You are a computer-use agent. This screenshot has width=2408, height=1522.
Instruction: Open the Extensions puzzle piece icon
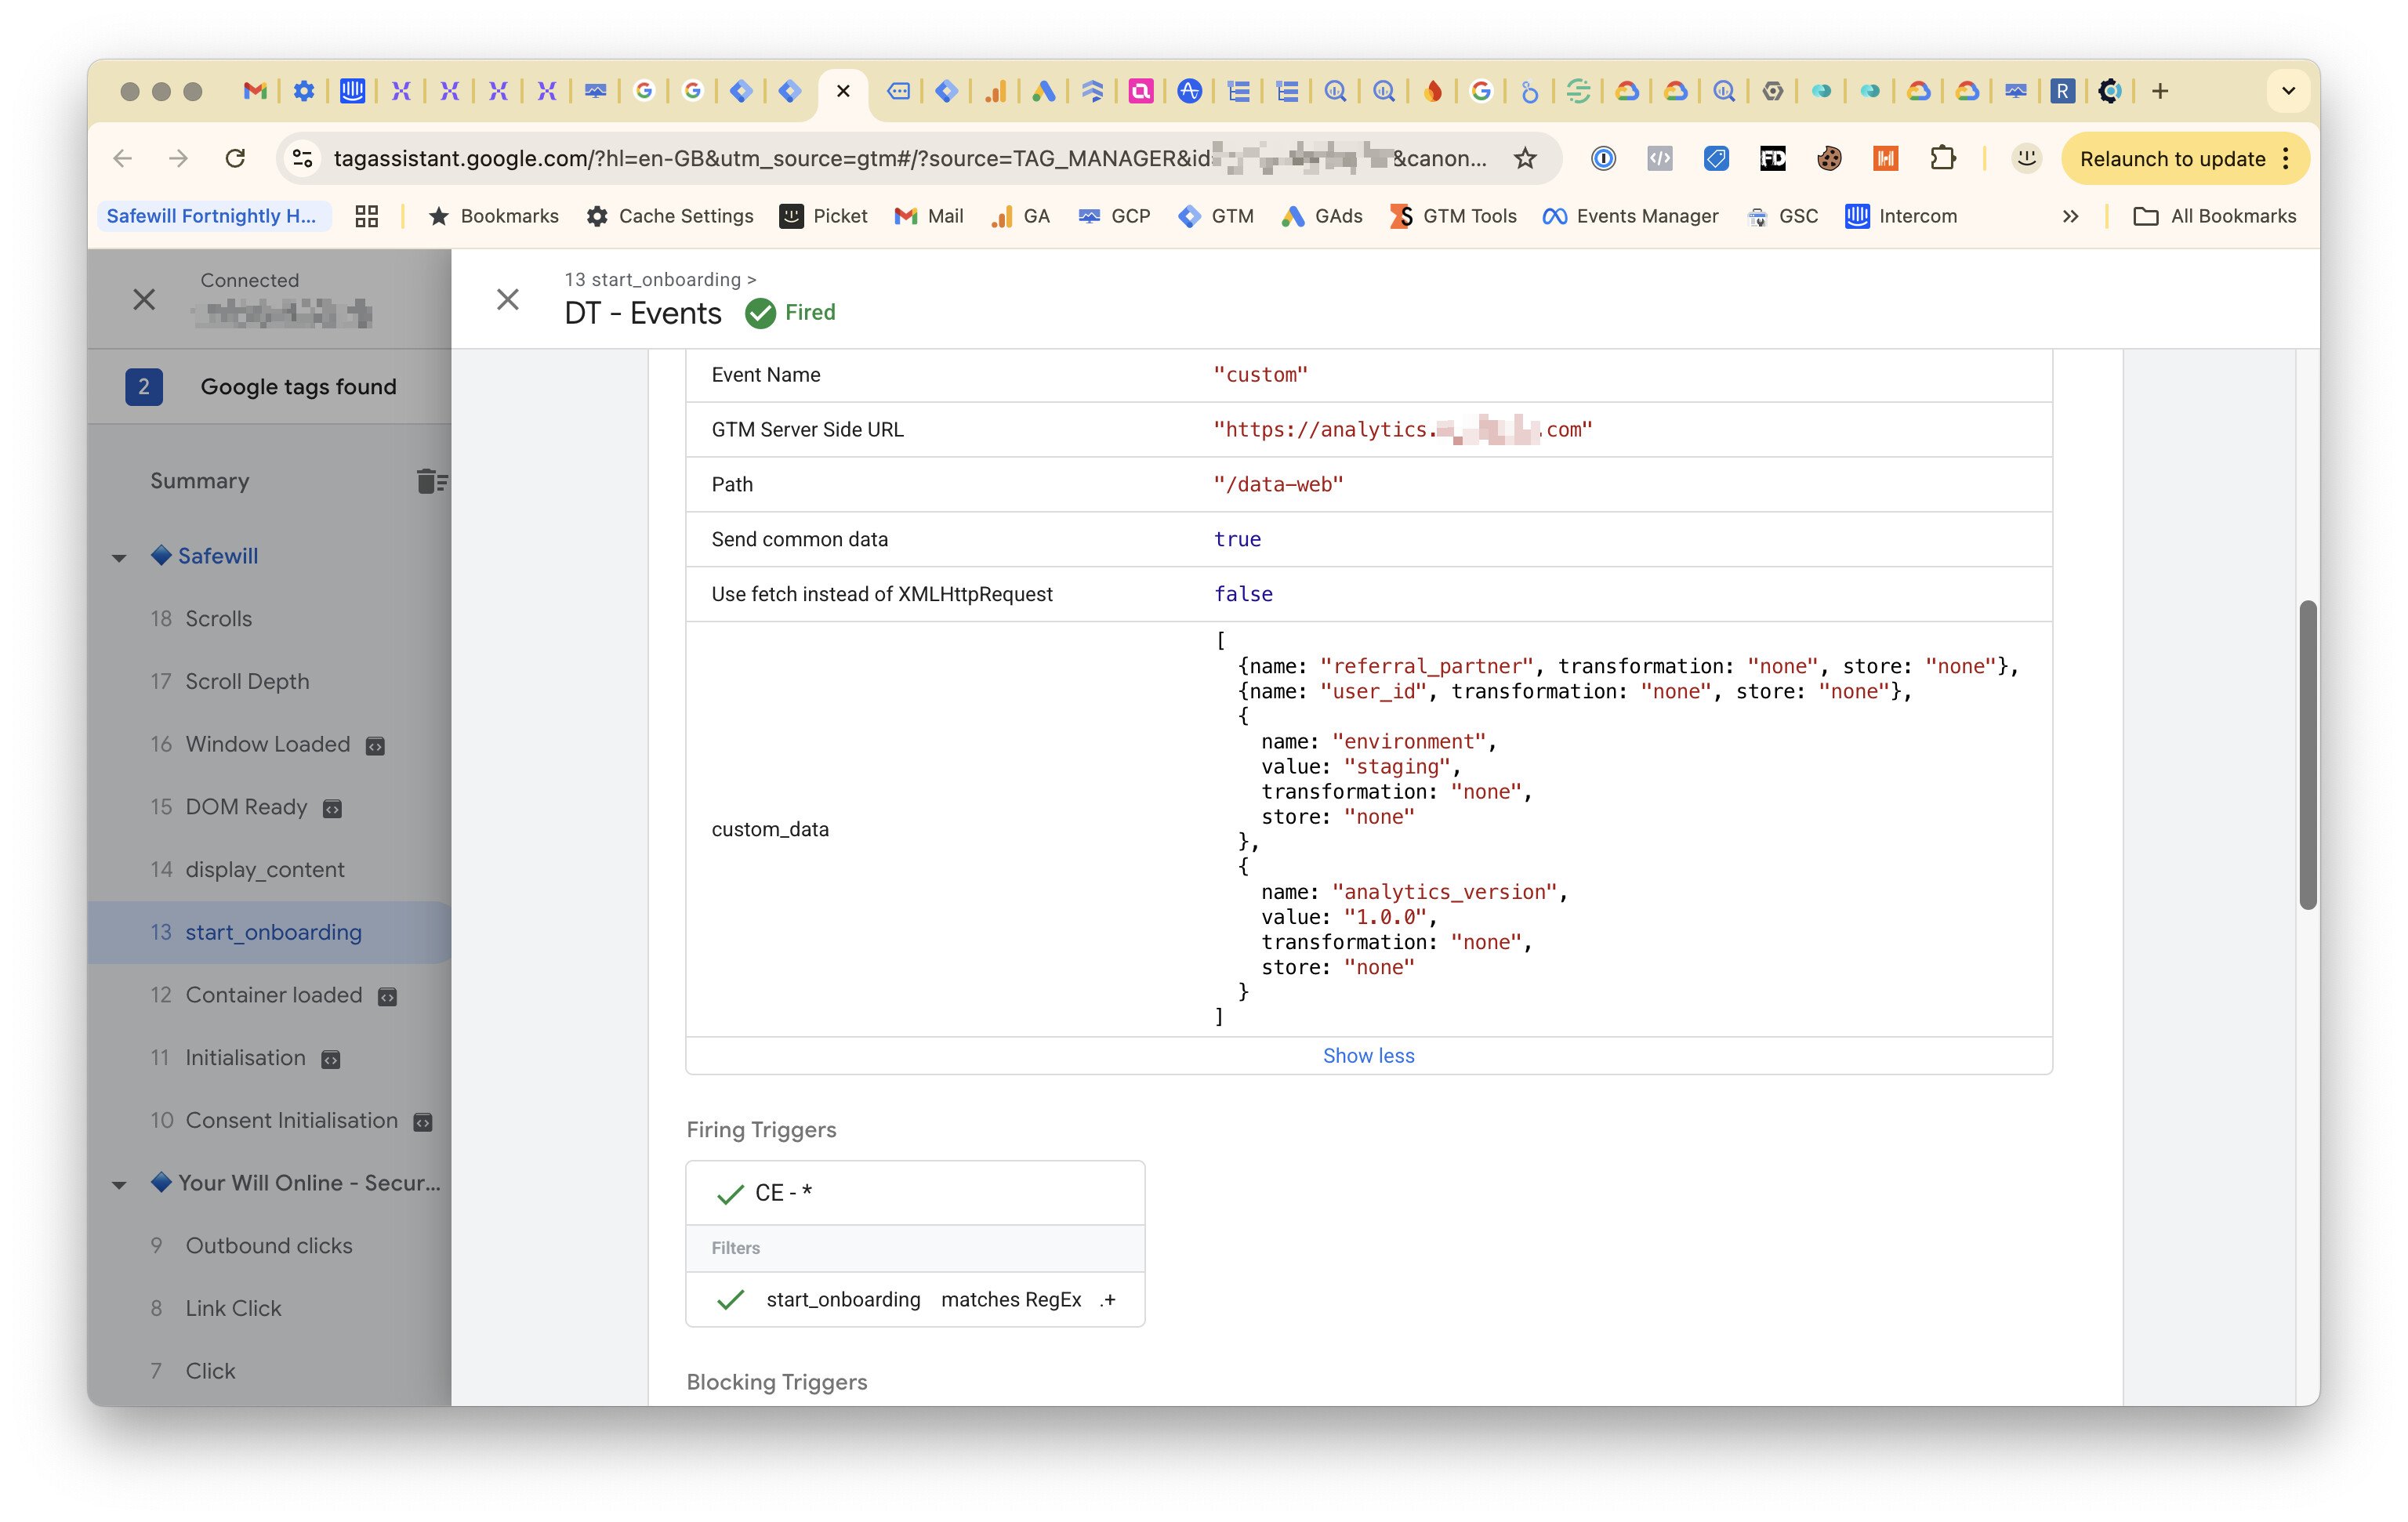[x=1942, y=158]
